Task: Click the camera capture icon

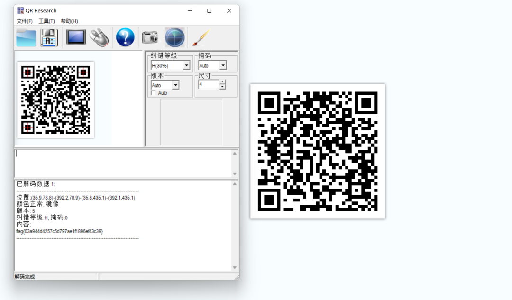Action: point(150,37)
